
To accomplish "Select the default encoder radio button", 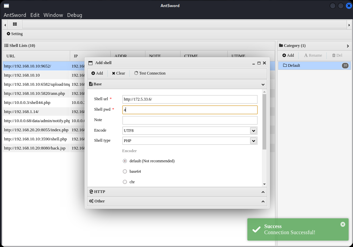I will click(125, 161).
